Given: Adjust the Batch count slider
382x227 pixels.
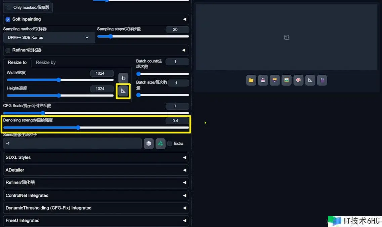Looking at the screenshot, I should (x=163, y=74).
